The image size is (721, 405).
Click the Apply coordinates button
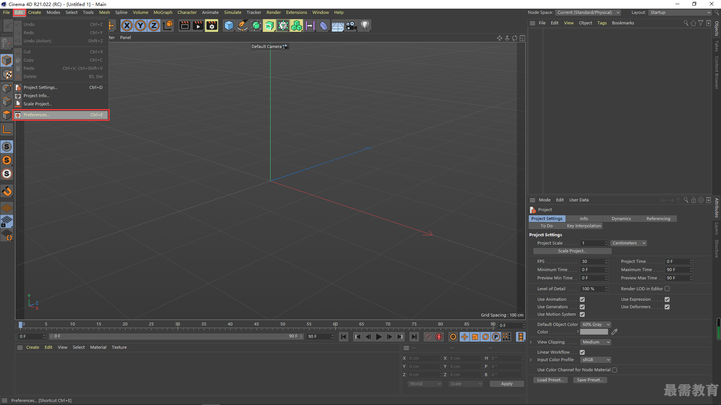tap(507, 384)
